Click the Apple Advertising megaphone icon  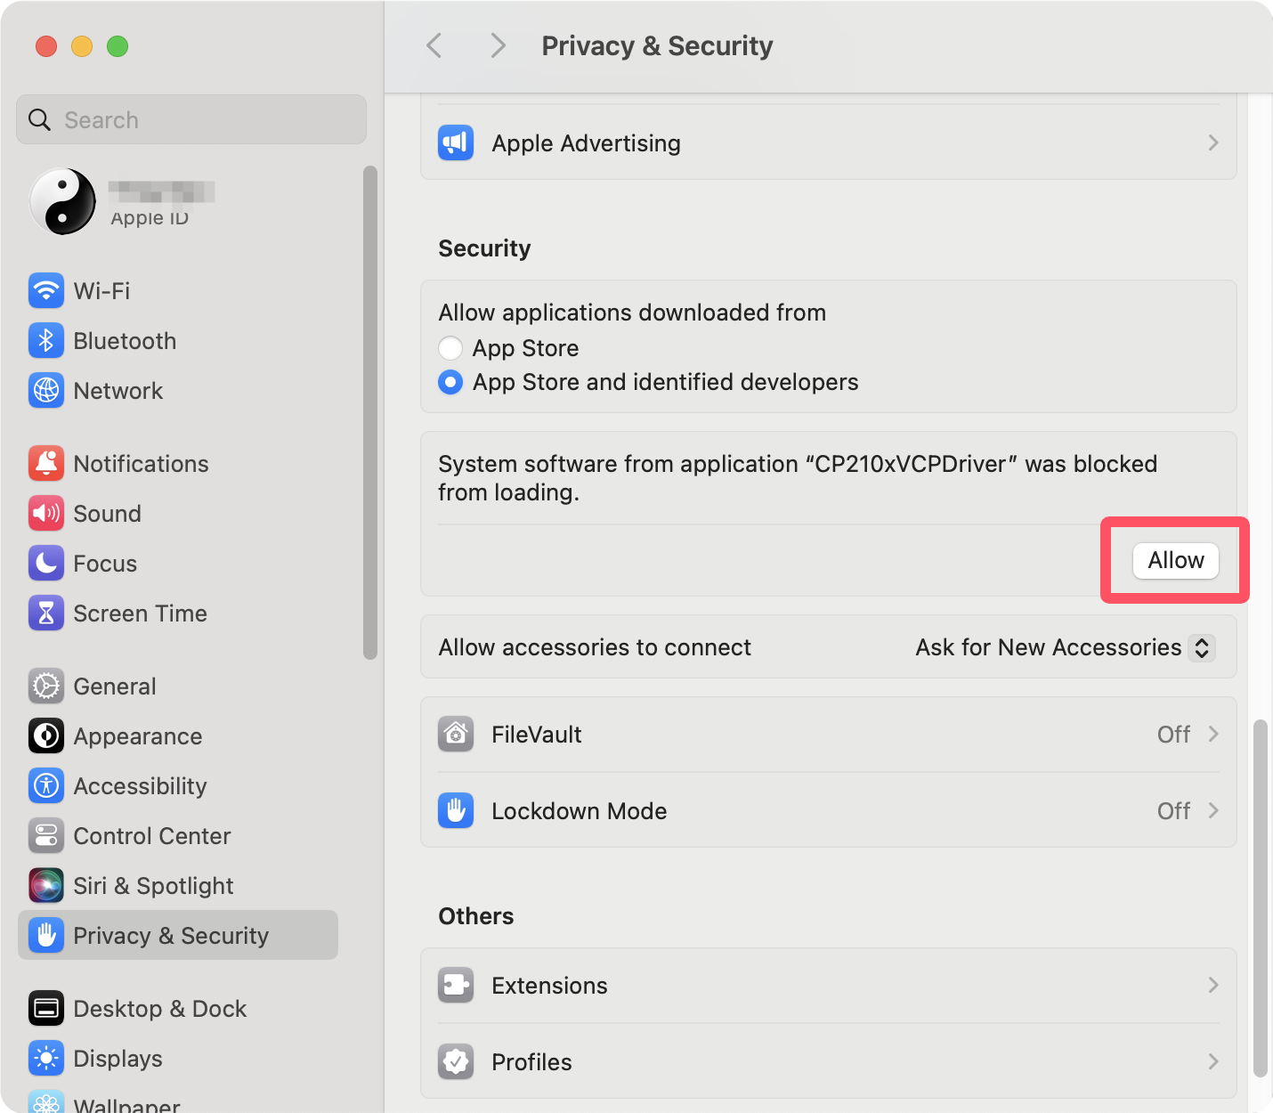456,143
